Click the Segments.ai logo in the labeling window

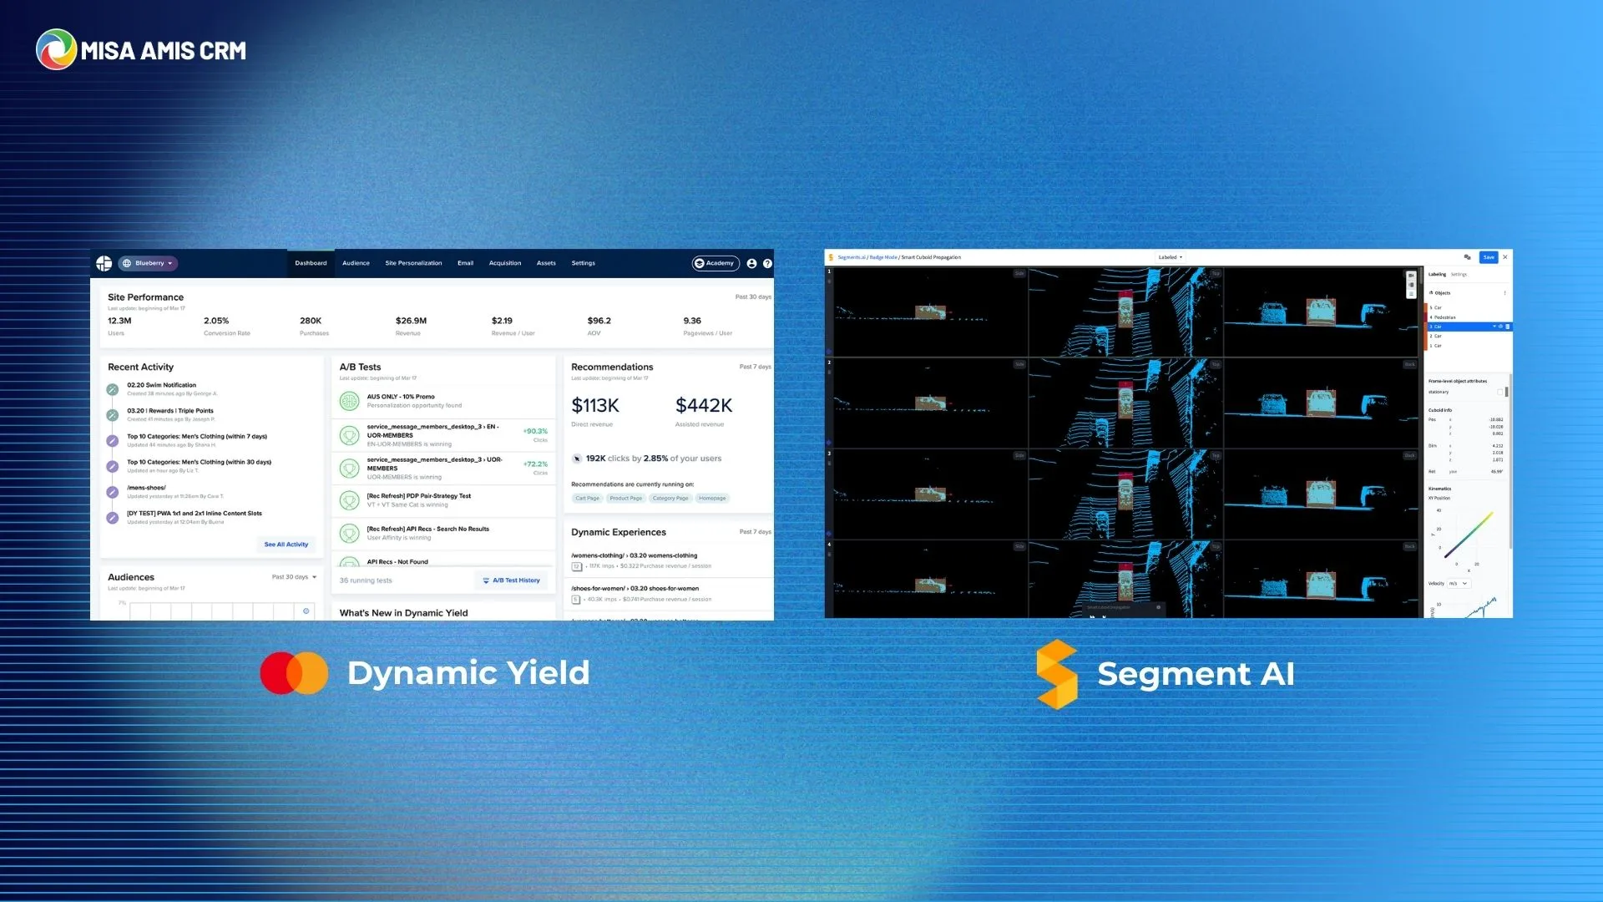[831, 257]
